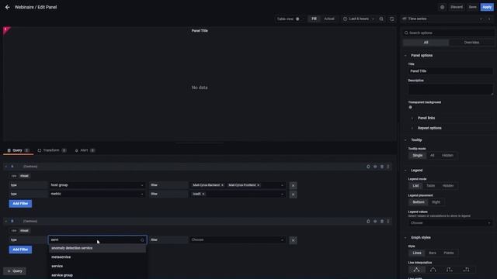Click the search icon in the type field
The height and width of the screenshot is (279, 497).
tap(142, 240)
